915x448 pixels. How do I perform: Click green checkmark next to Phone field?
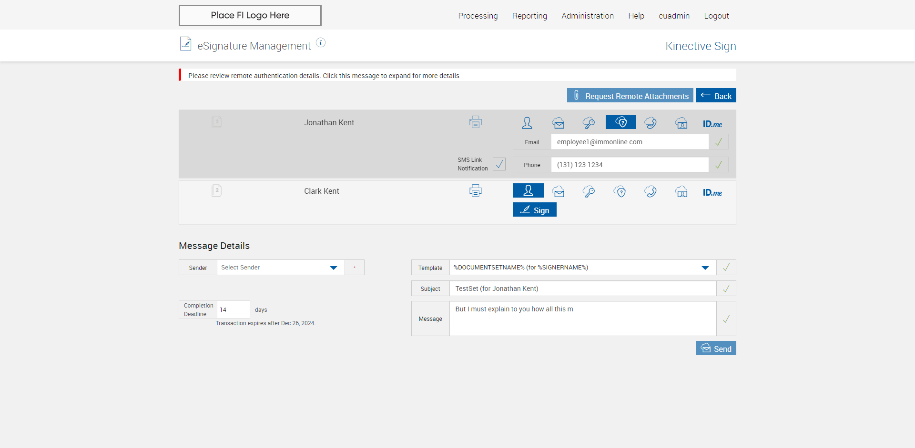(x=719, y=165)
